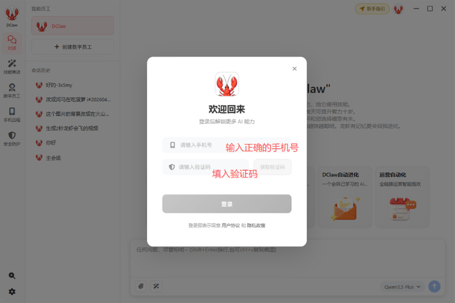Click the DClaw lobster logo in sidebar
Viewport: 455px width, 303px height.
(x=12, y=14)
